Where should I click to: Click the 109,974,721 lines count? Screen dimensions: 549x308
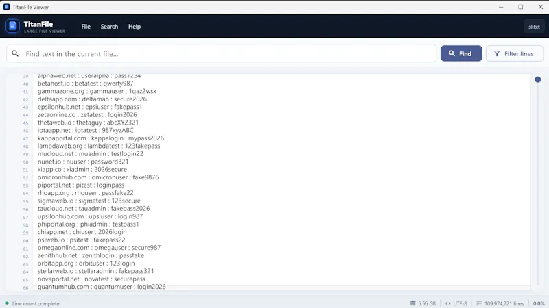click(504, 303)
